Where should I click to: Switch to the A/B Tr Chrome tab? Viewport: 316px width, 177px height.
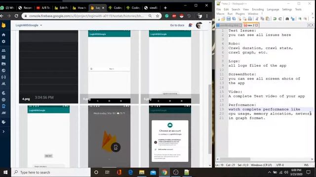click(x=43, y=8)
